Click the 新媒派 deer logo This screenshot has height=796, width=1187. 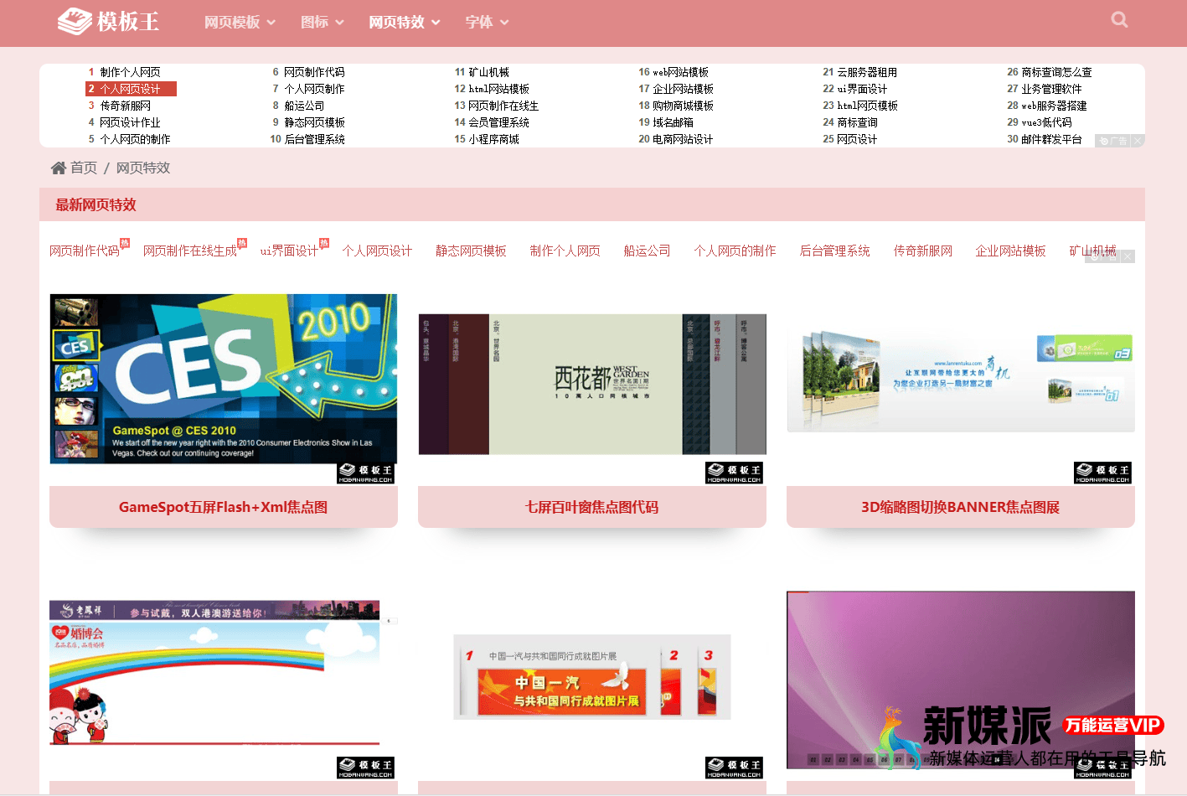894,736
